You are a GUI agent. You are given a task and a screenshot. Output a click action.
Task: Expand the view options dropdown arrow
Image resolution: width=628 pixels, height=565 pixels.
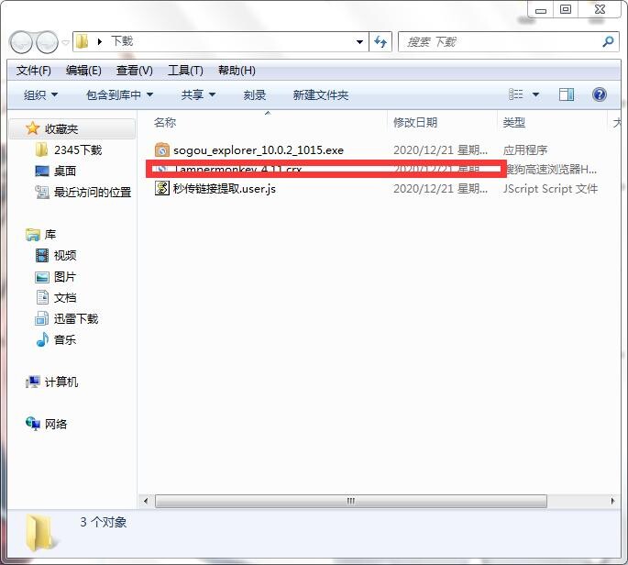tap(536, 94)
